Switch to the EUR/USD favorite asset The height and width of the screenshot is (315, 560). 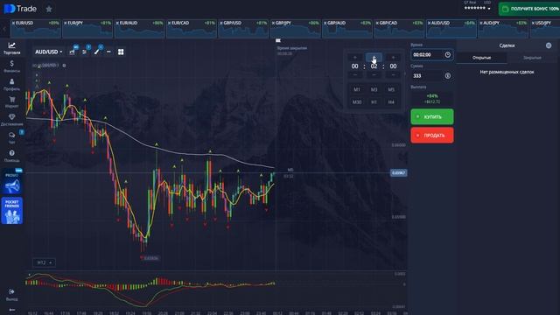pyautogui.click(x=36, y=29)
